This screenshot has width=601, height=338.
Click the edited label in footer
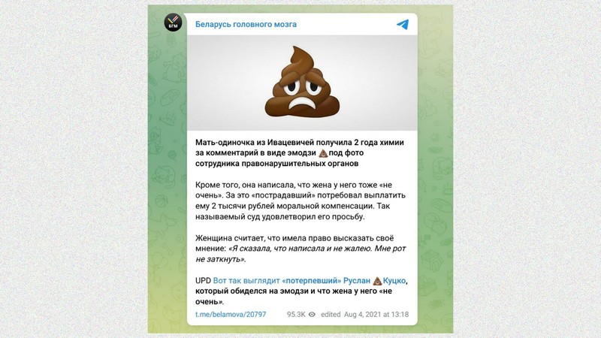pos(331,314)
